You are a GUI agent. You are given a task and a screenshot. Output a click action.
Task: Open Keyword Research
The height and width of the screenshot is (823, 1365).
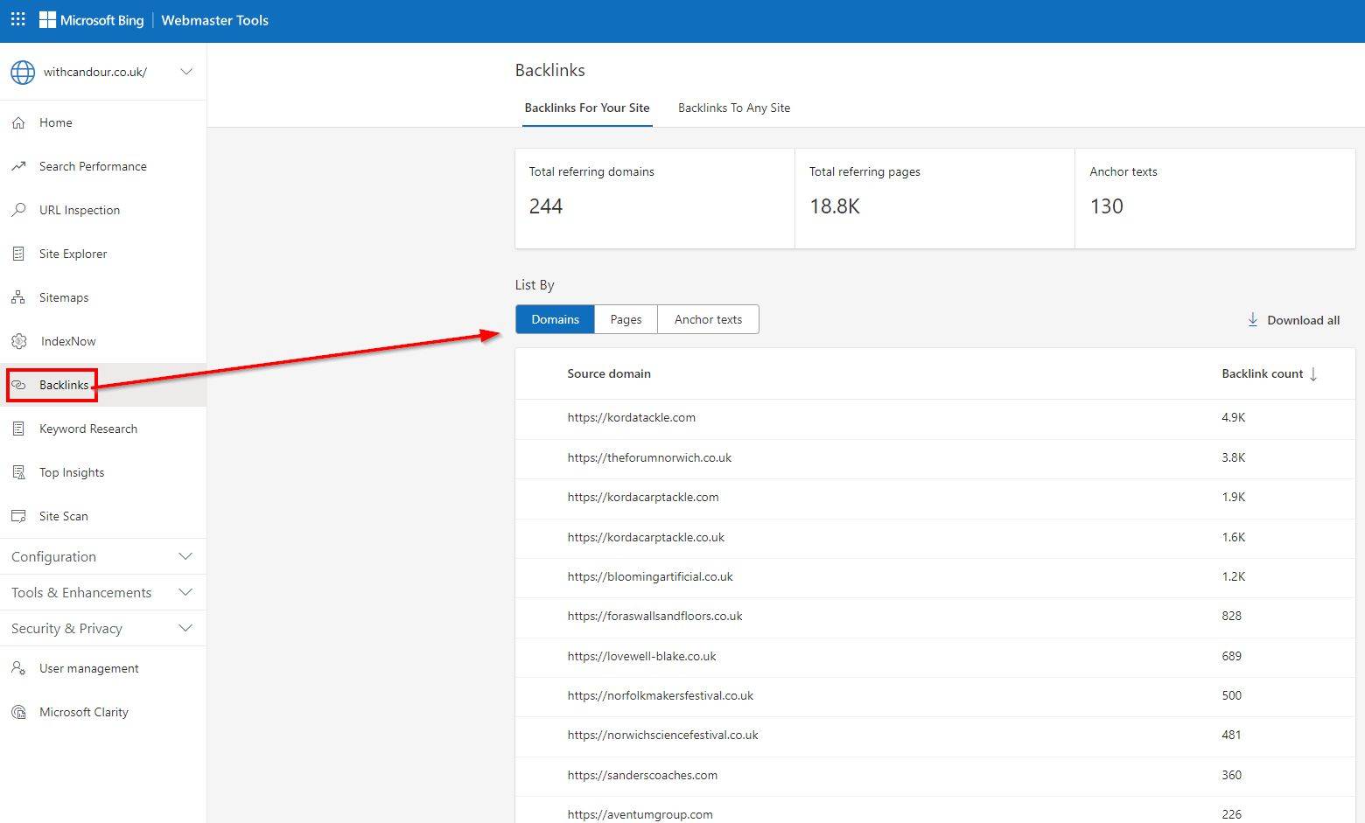pyautogui.click(x=103, y=429)
